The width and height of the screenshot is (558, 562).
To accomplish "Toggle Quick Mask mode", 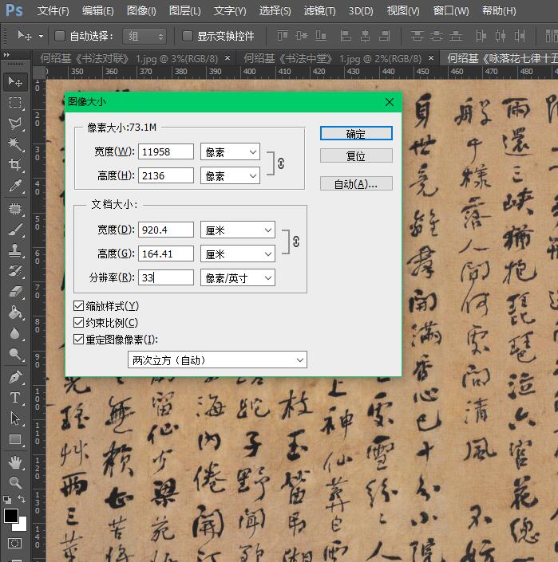I will [x=14, y=544].
